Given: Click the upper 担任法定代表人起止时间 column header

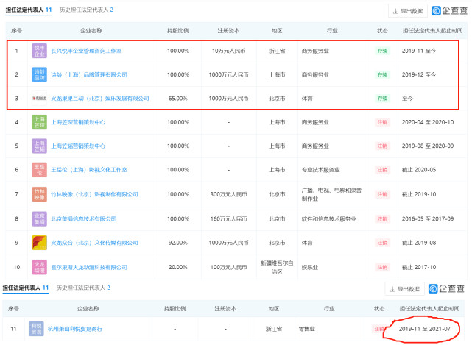Looking at the screenshot, I should click(x=432, y=31).
